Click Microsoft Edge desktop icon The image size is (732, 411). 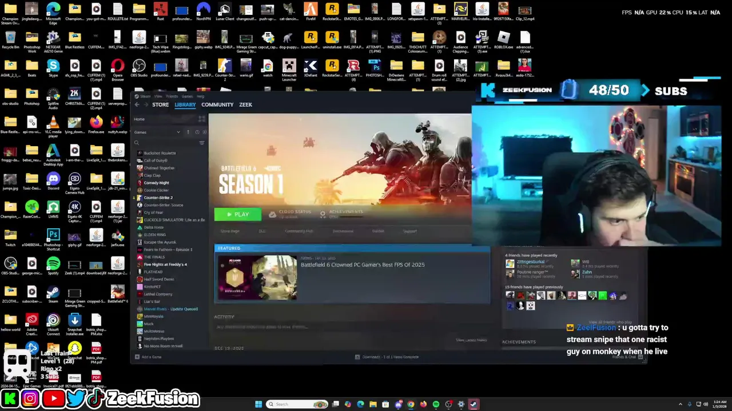(53, 14)
